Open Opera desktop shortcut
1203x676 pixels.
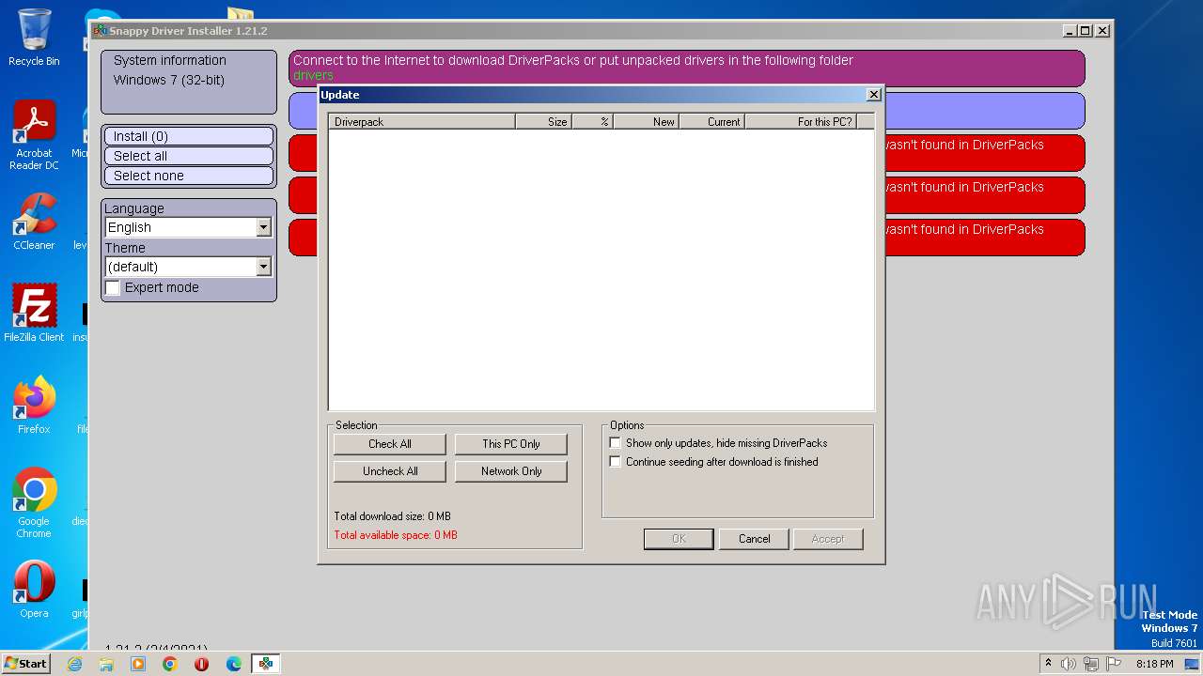34,590
